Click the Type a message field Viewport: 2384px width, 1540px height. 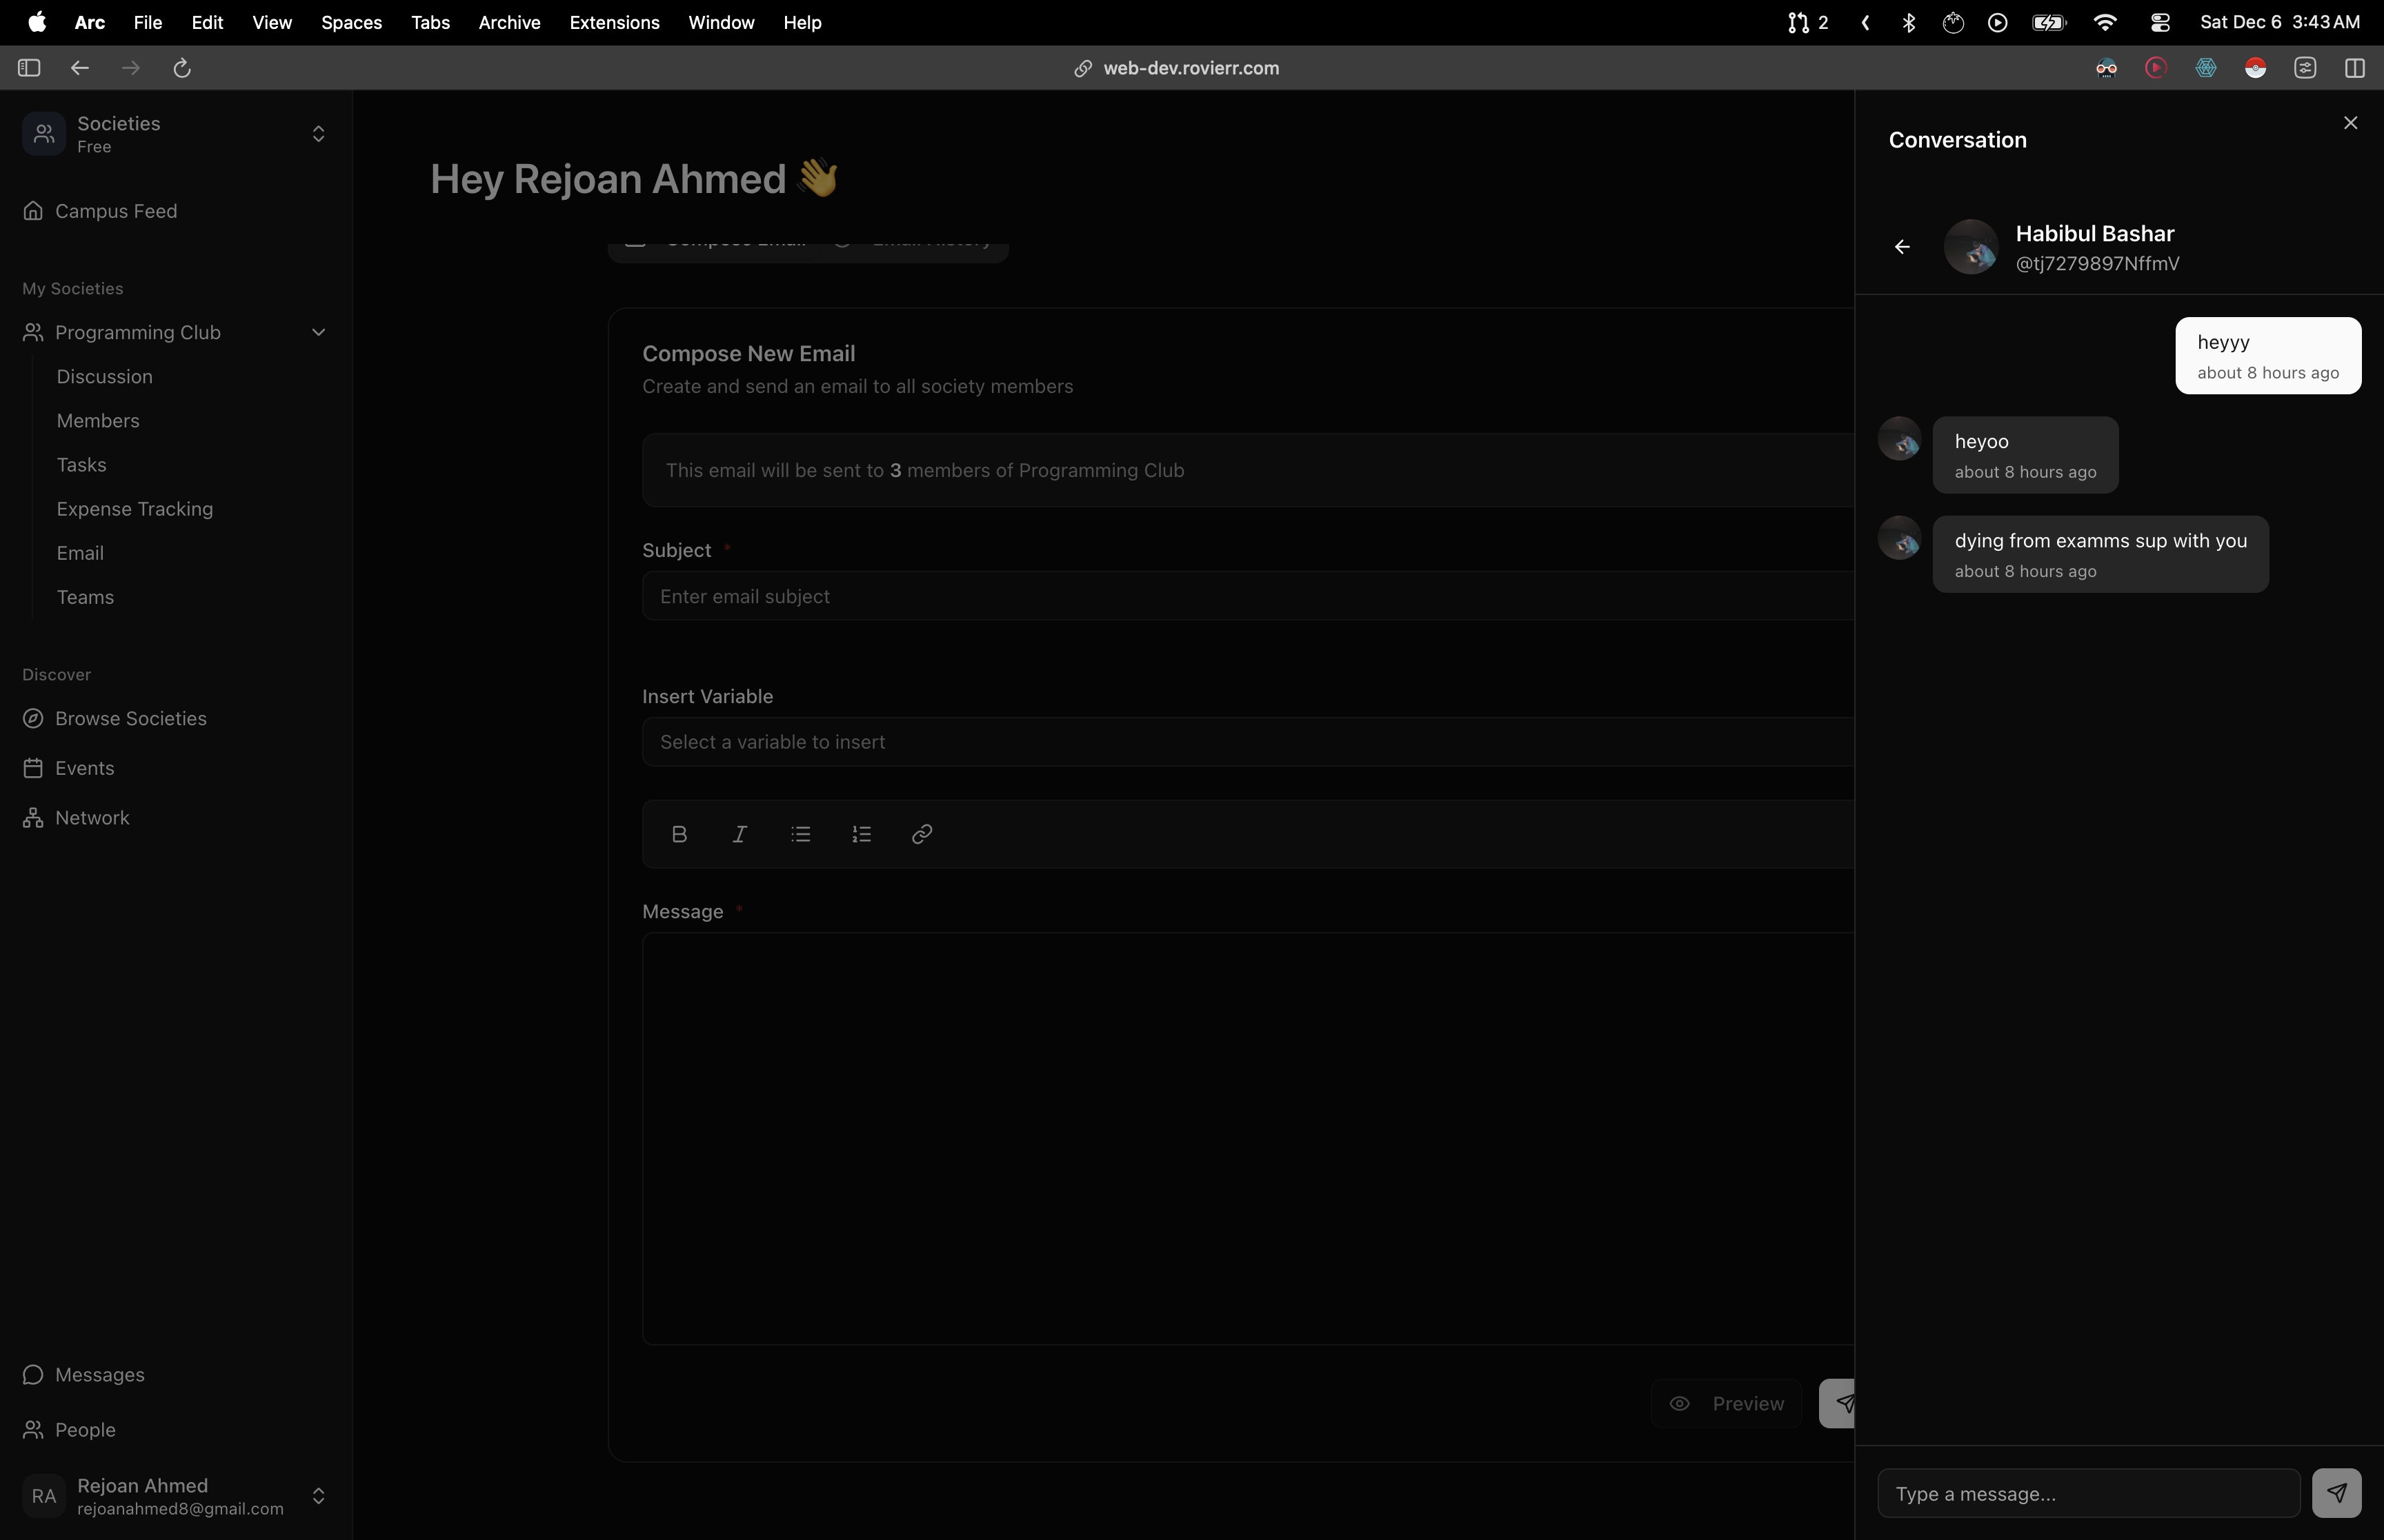point(2088,1494)
